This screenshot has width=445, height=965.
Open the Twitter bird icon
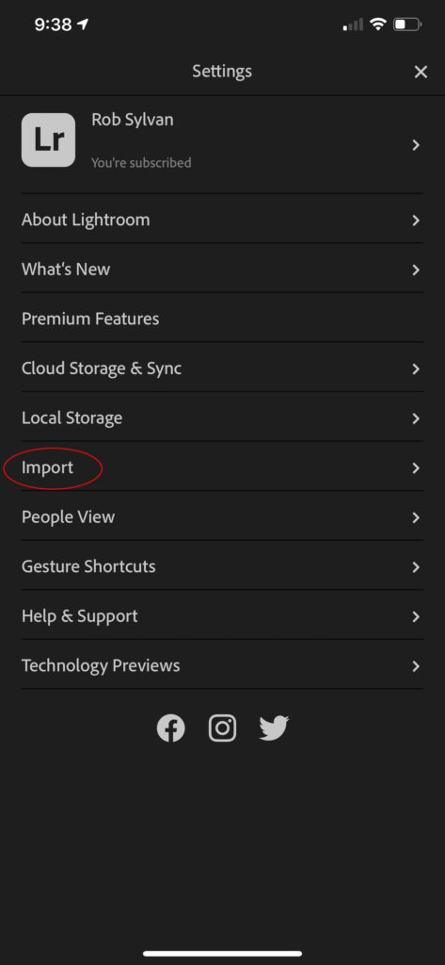pos(274,728)
